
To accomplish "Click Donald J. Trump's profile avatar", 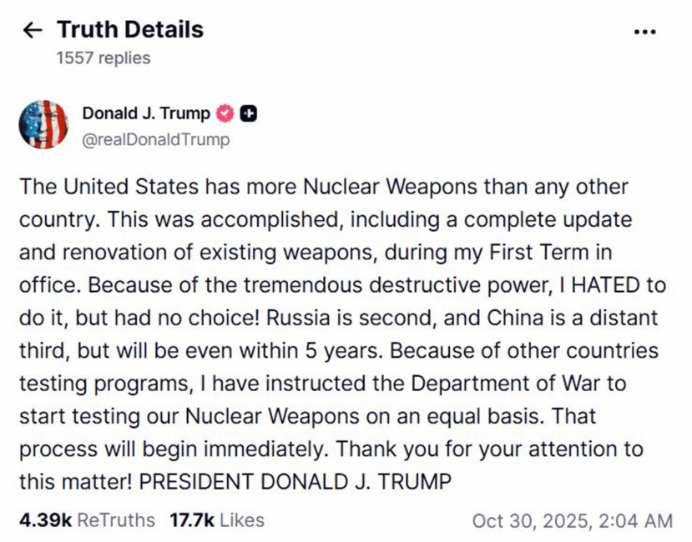I will (x=43, y=125).
